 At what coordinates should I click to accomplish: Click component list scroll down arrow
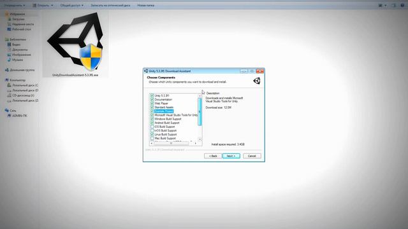coord(200,139)
